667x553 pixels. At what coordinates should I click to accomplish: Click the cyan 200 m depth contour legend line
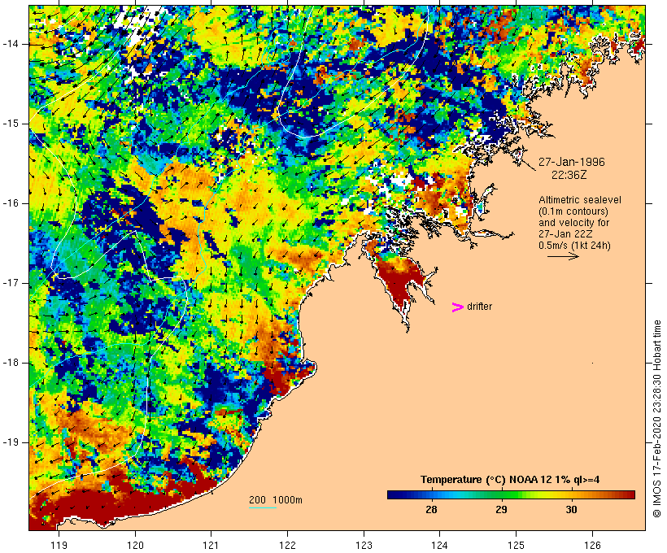coord(263,507)
